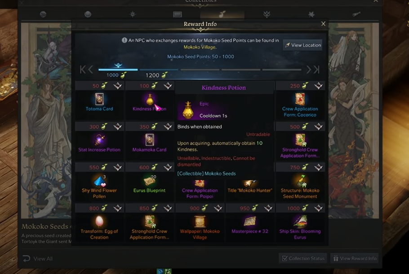Click the Masterpiece #32 reward icon
The height and width of the screenshot is (274, 409).
tap(249, 222)
